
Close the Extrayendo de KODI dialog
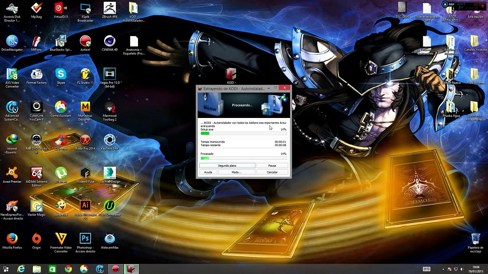(x=284, y=88)
